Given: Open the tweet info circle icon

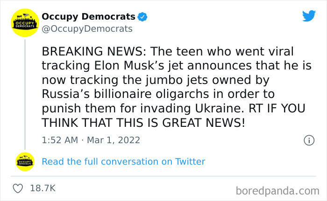Looking at the screenshot, I should pyautogui.click(x=308, y=139).
